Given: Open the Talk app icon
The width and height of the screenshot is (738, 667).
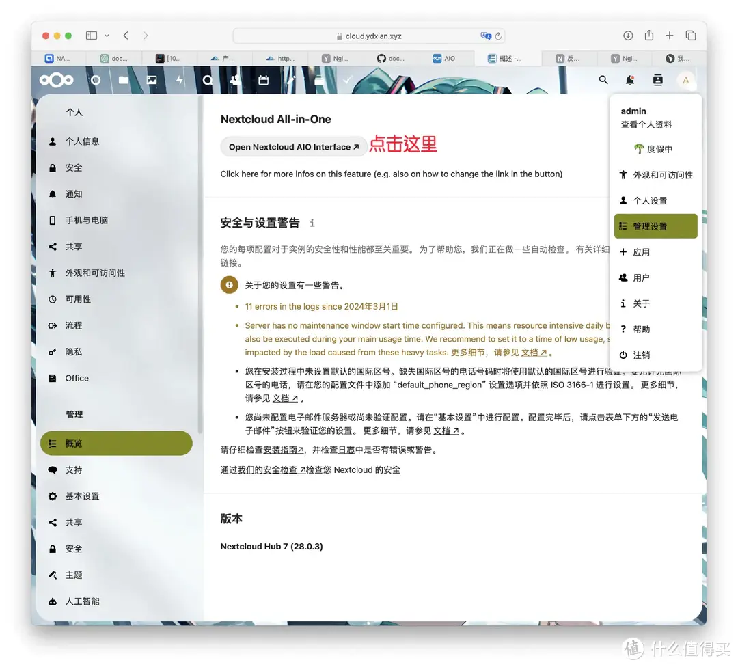Looking at the screenshot, I should 208,80.
